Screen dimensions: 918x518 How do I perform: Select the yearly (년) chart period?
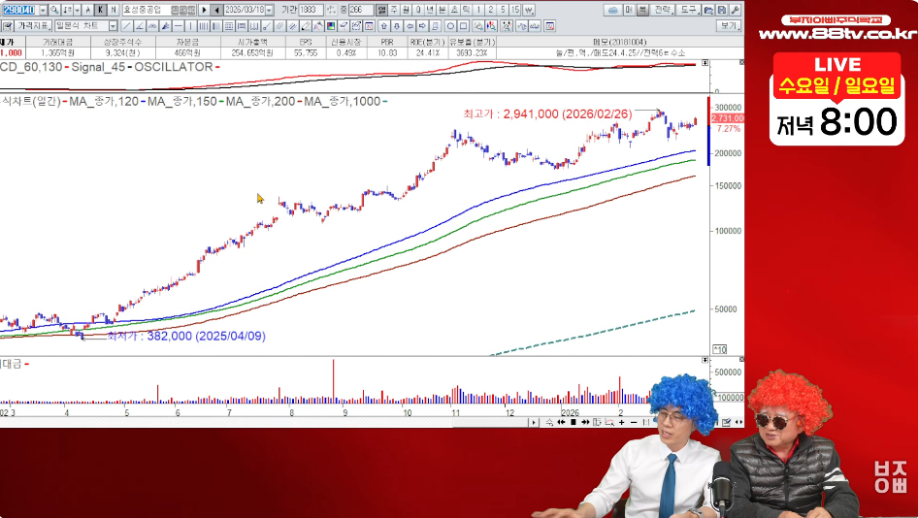coord(430,10)
